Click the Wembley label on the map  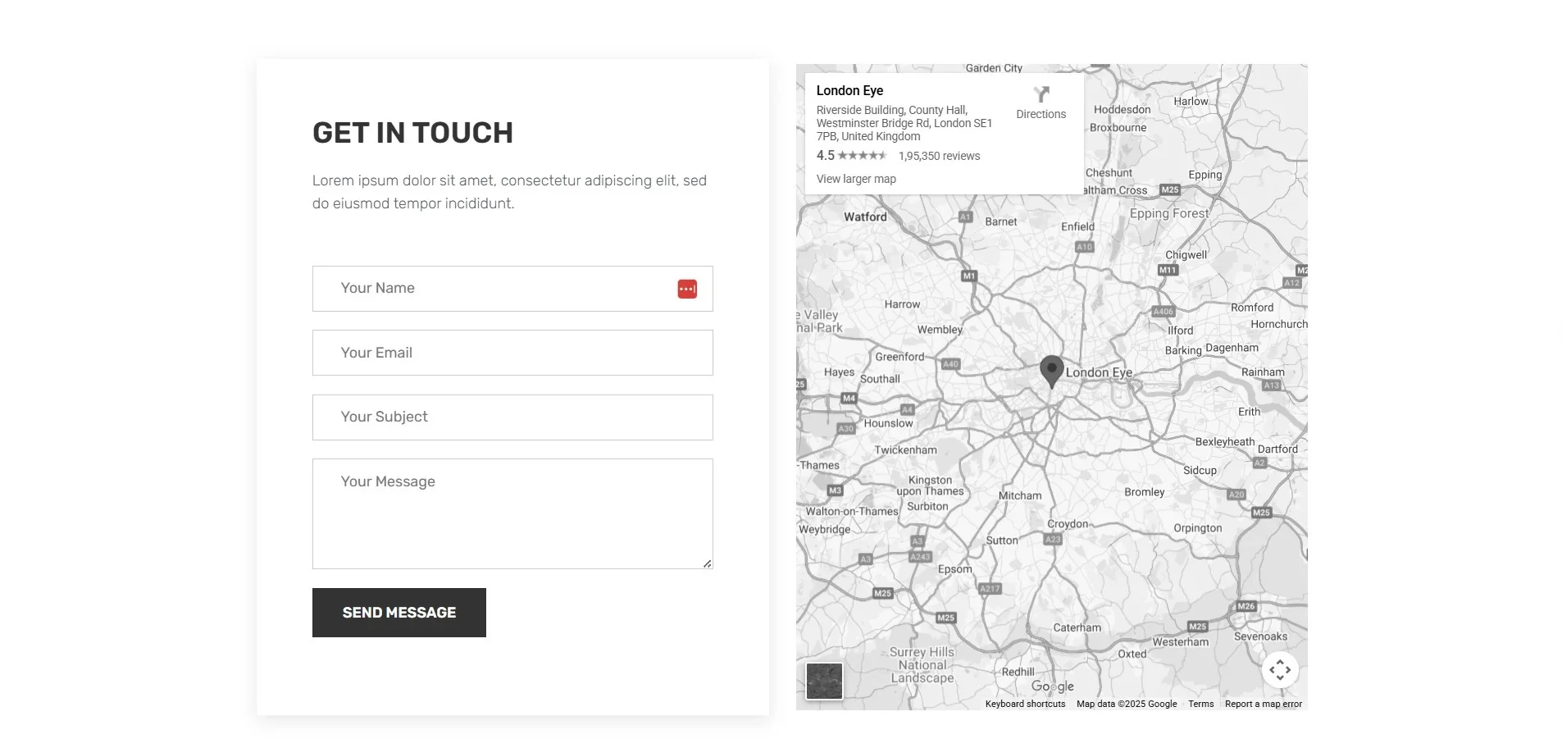pos(940,330)
